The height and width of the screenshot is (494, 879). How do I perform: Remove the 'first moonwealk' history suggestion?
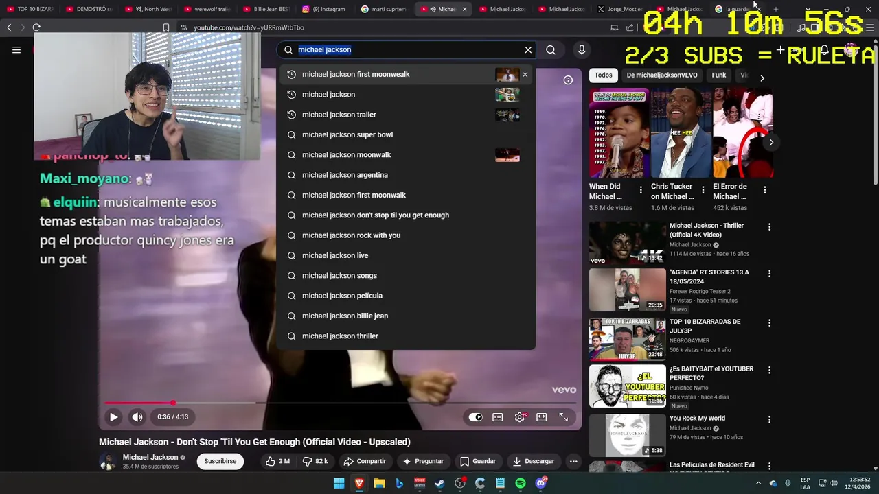(525, 75)
